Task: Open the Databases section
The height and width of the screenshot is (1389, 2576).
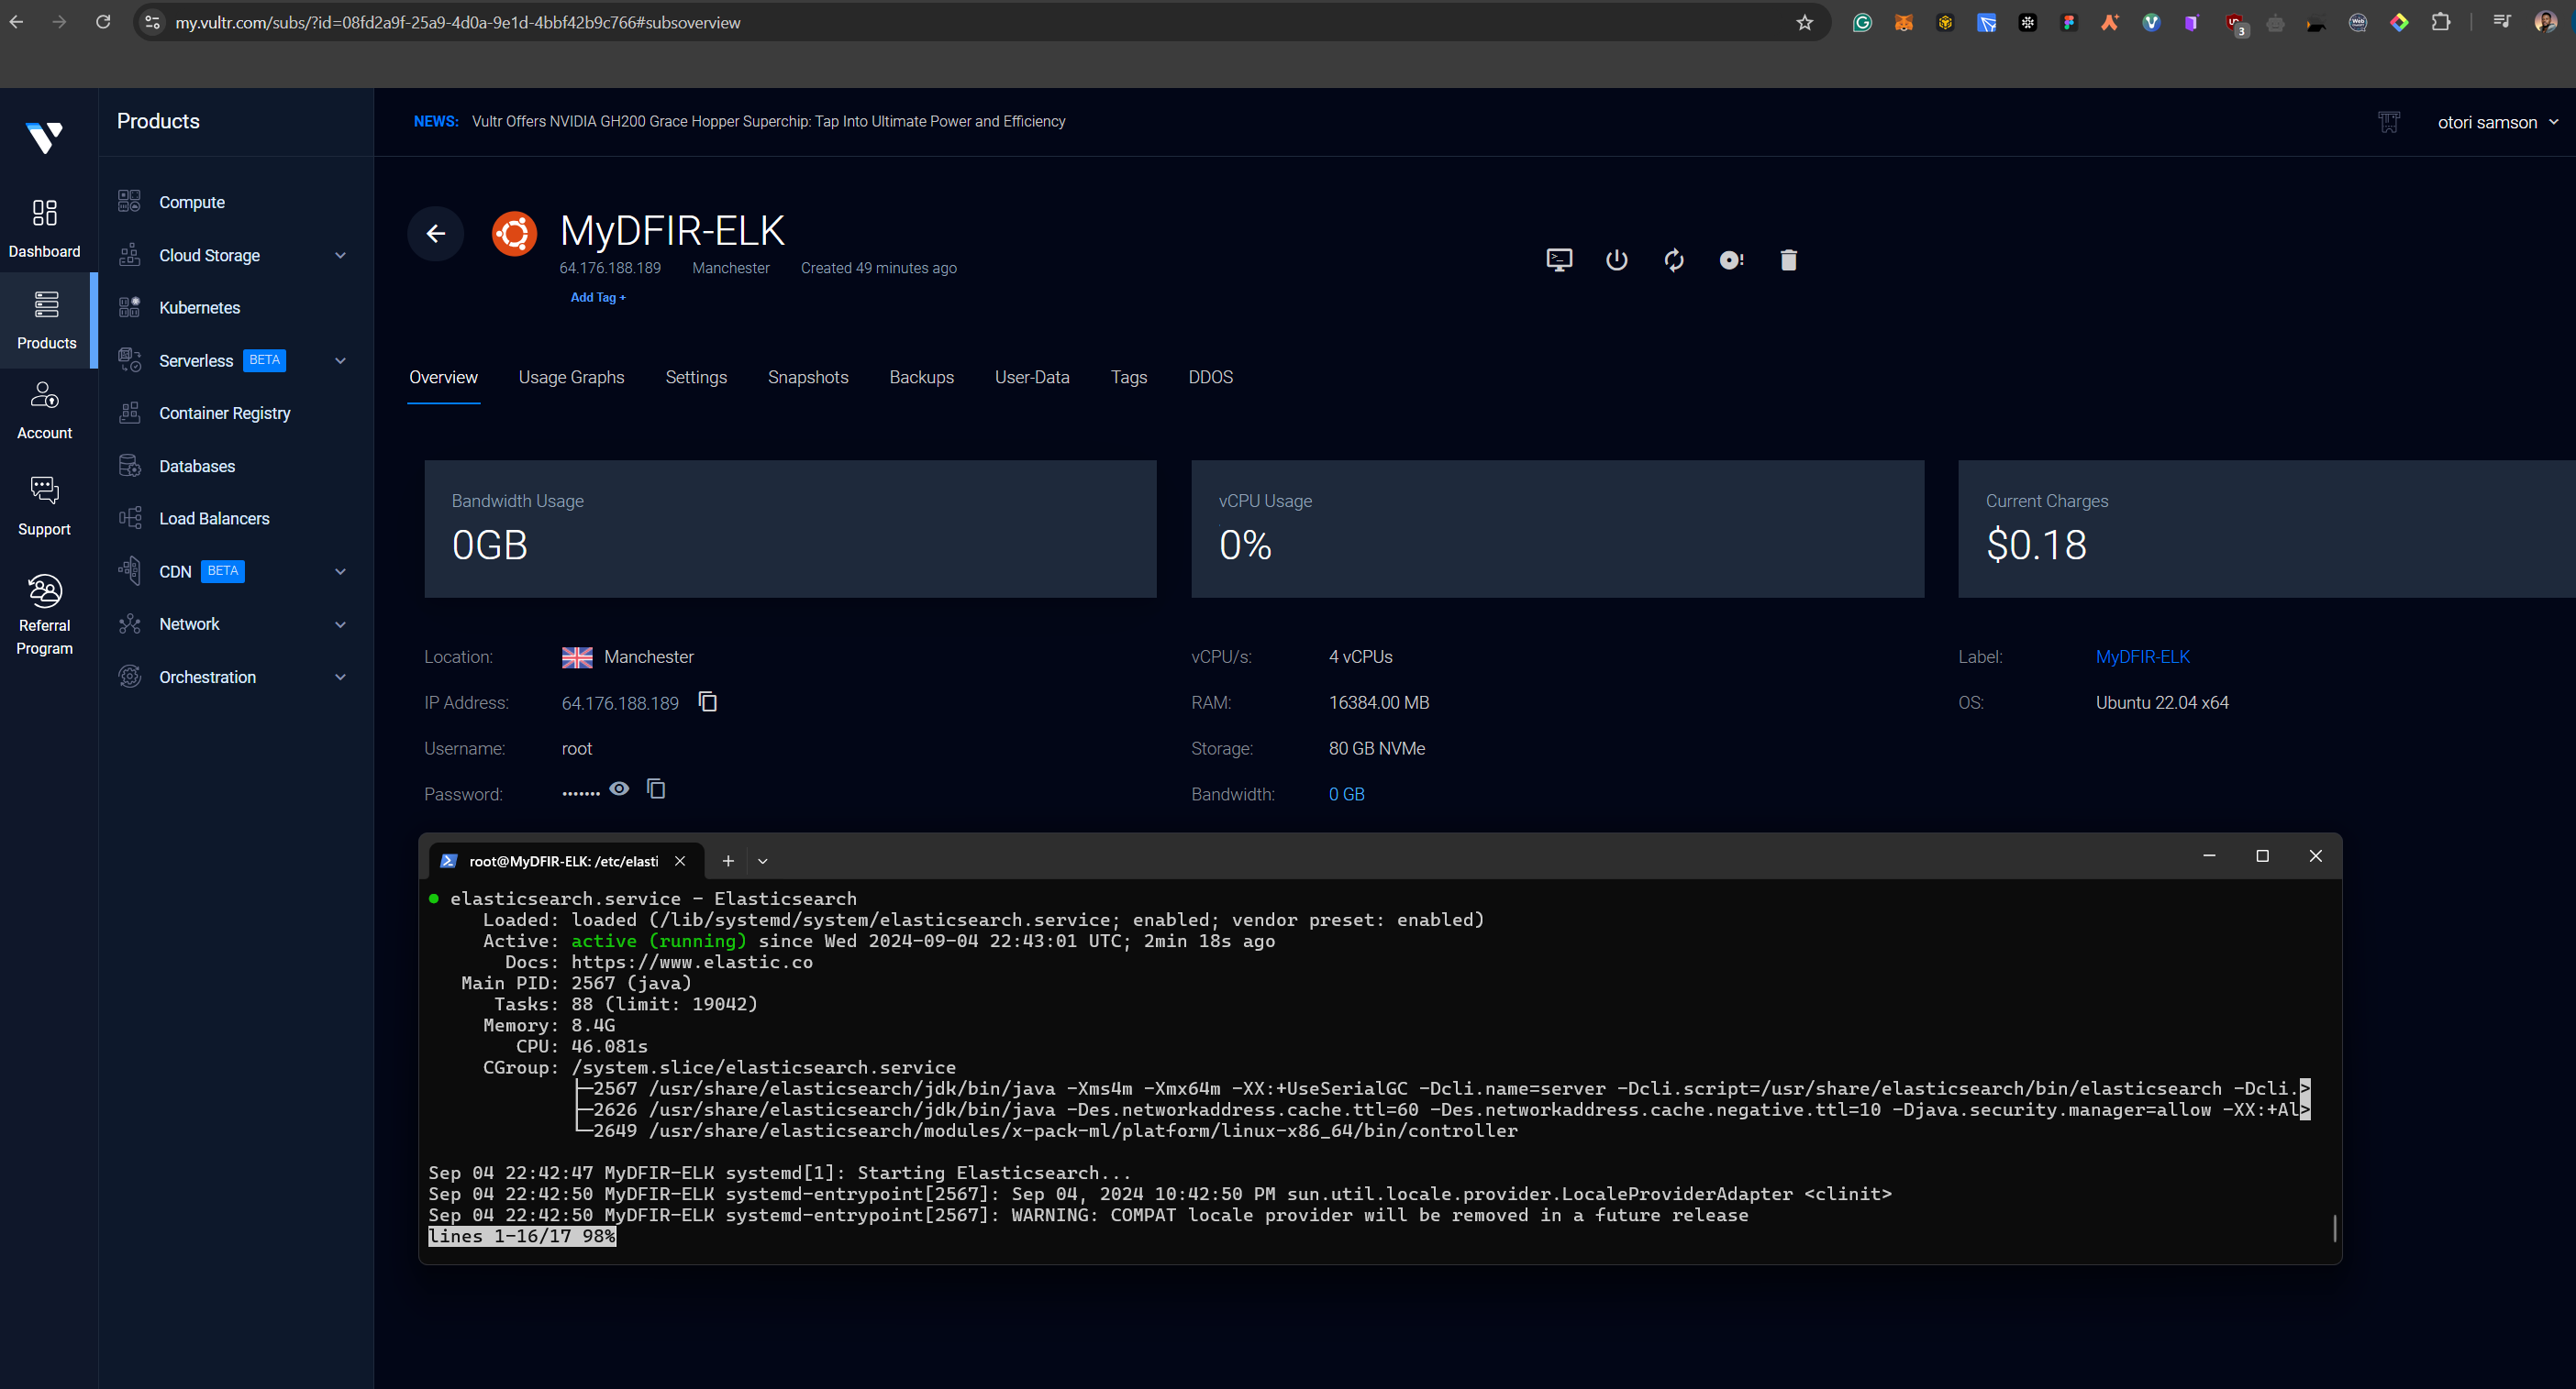Action: 198,466
